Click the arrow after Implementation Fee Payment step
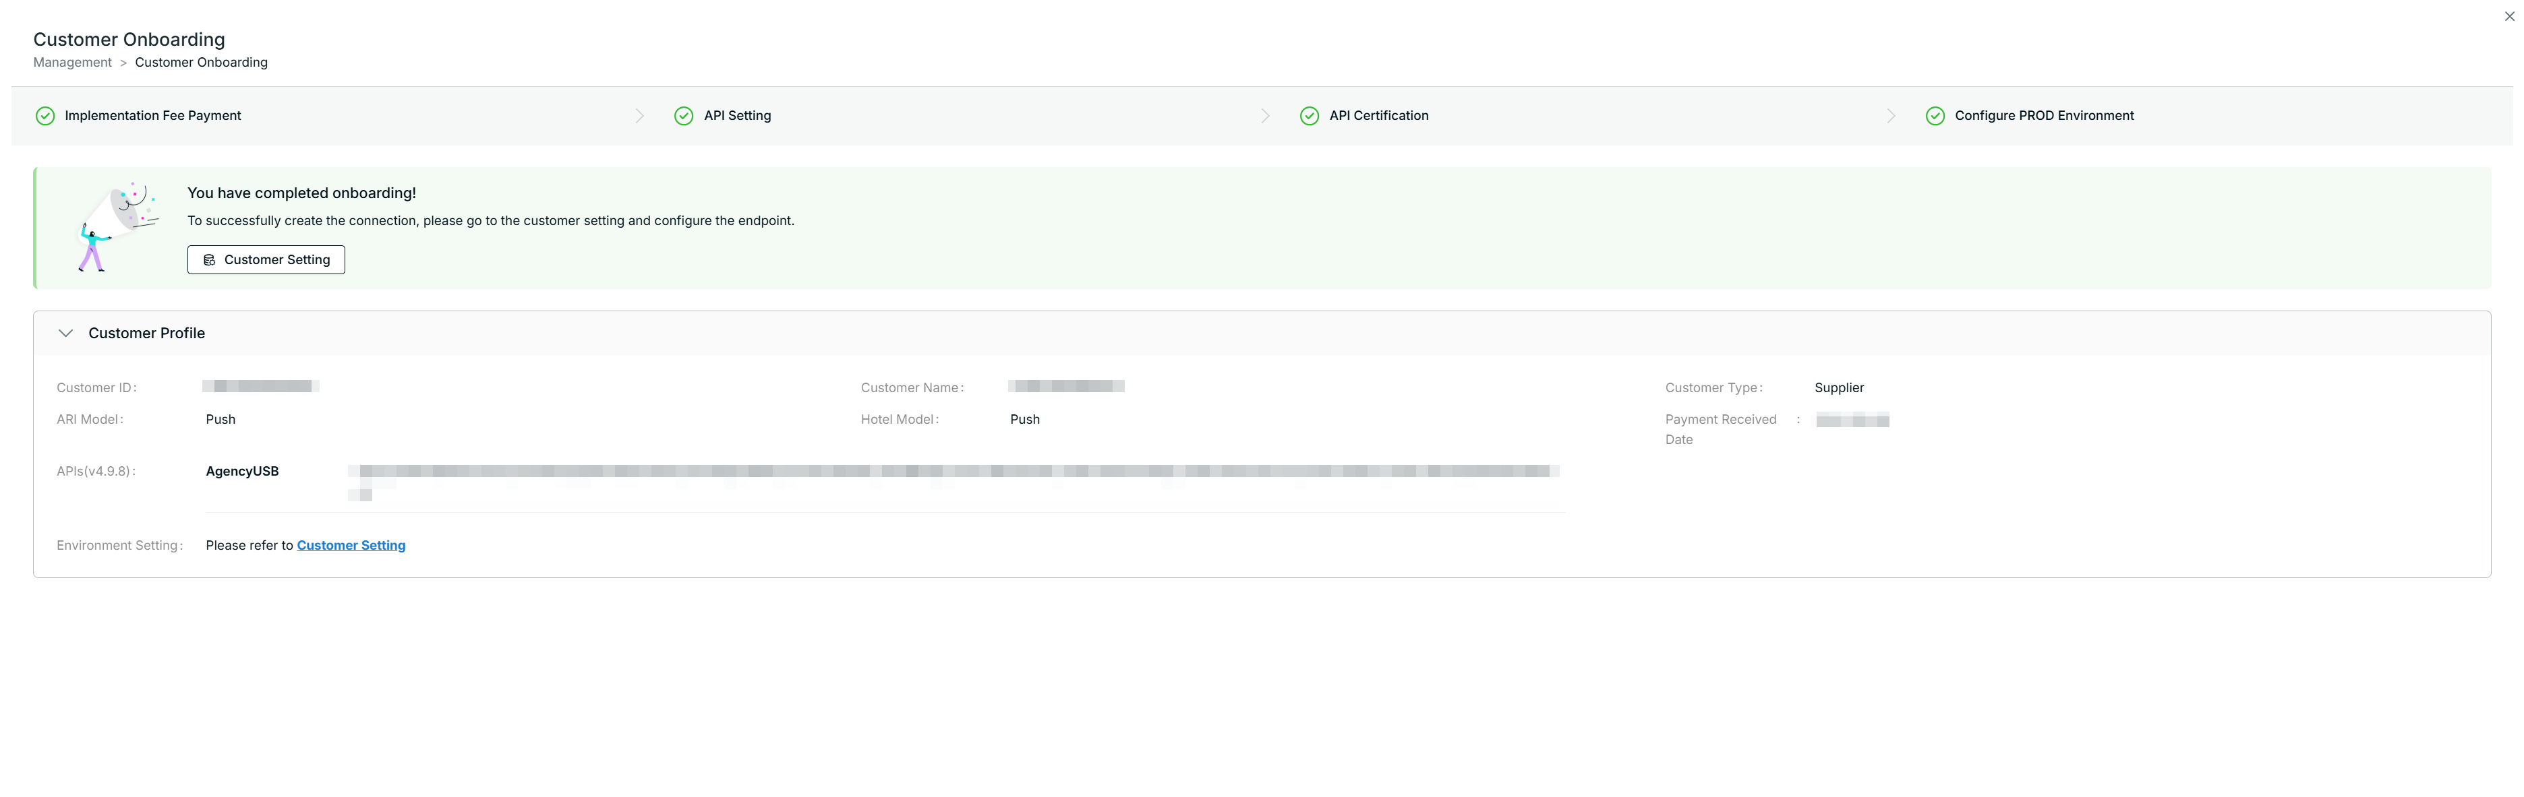Screen dimensions: 2524x797 [x=640, y=115]
